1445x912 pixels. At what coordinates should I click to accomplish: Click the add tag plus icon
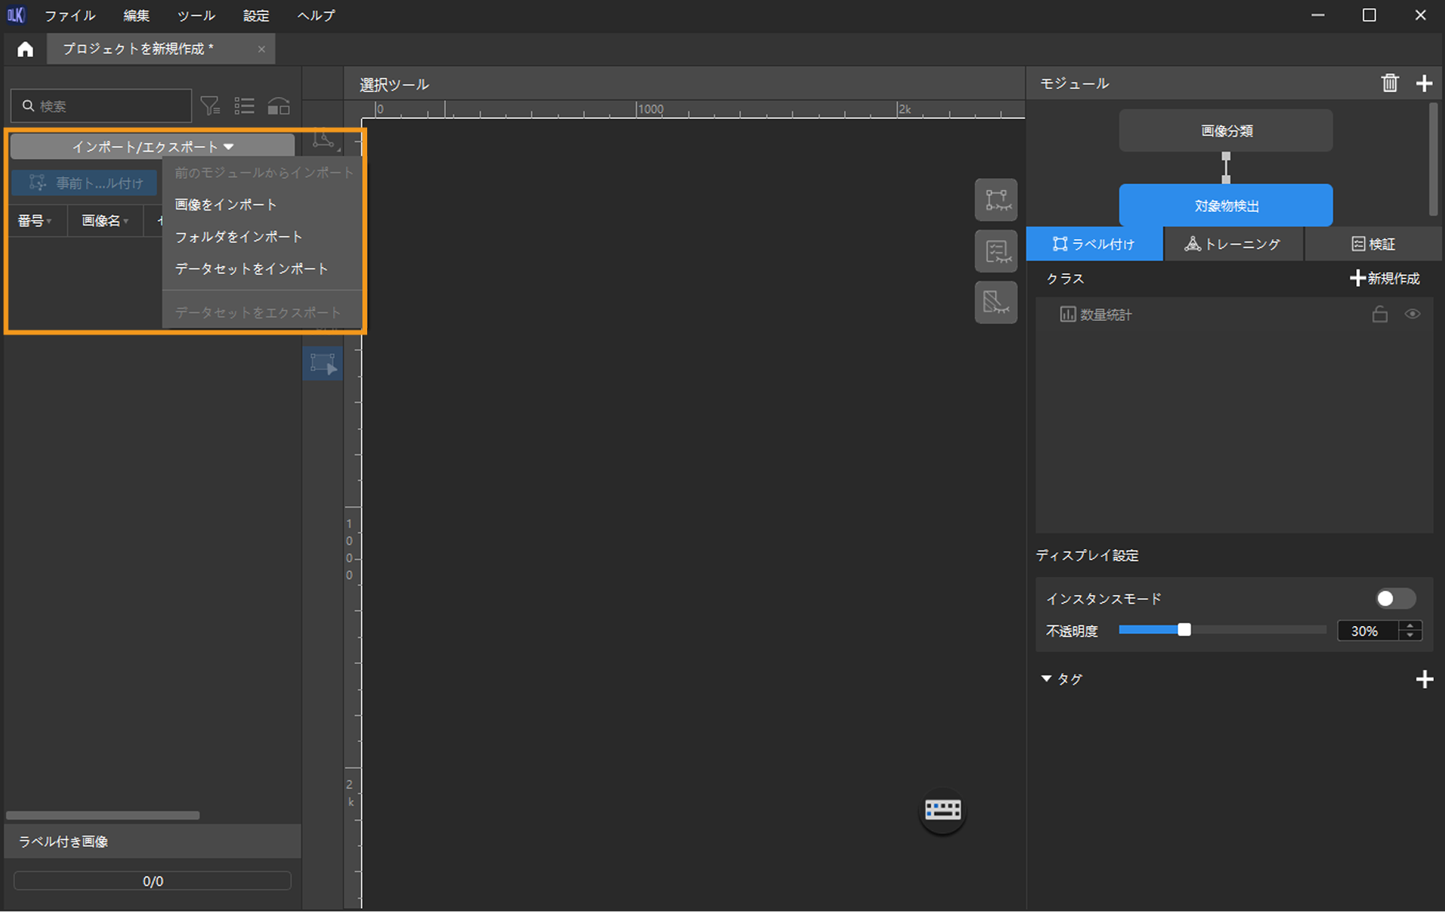coord(1424,679)
